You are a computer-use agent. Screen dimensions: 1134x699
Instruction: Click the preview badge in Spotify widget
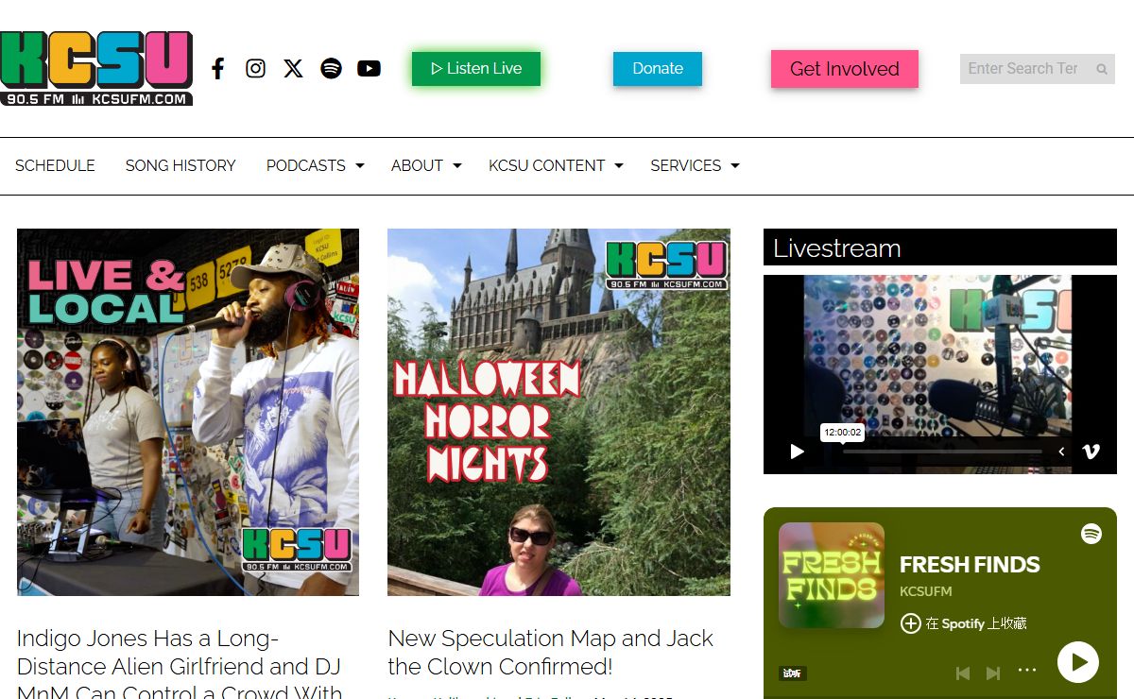(793, 673)
